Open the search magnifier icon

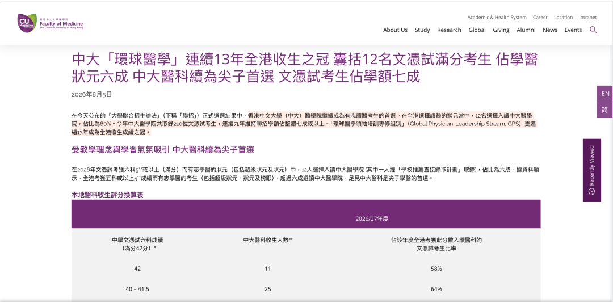pyautogui.click(x=593, y=30)
